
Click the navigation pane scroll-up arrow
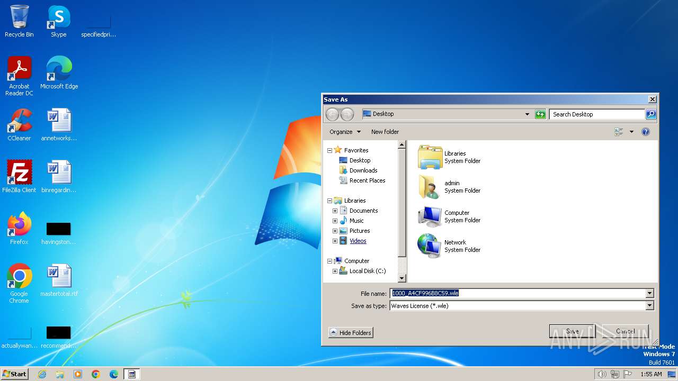pyautogui.click(x=402, y=144)
